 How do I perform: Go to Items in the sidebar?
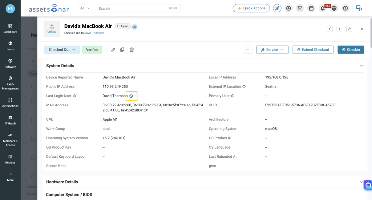click(10, 46)
